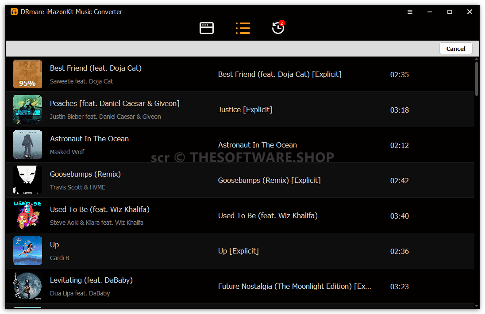The width and height of the screenshot is (485, 314).
Task: Open the hamburger menu in title bar
Action: (x=410, y=12)
